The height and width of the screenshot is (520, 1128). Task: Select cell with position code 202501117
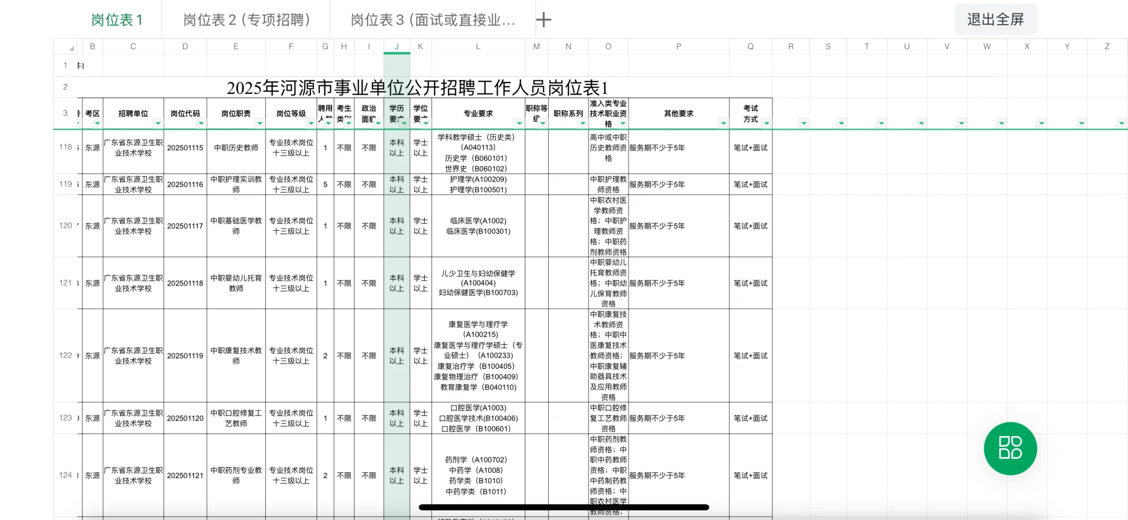(x=185, y=226)
